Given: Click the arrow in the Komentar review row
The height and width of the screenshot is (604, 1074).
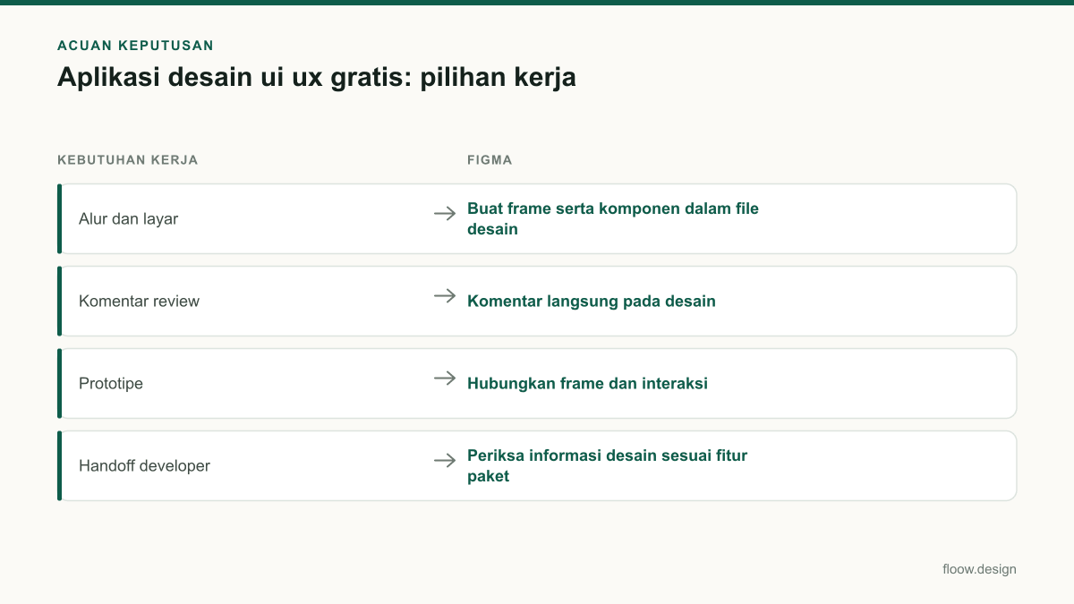Looking at the screenshot, I should [x=445, y=295].
